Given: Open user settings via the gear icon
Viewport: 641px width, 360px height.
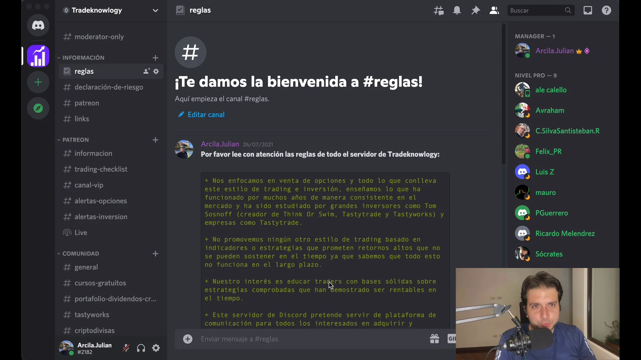Looking at the screenshot, I should coord(156,348).
